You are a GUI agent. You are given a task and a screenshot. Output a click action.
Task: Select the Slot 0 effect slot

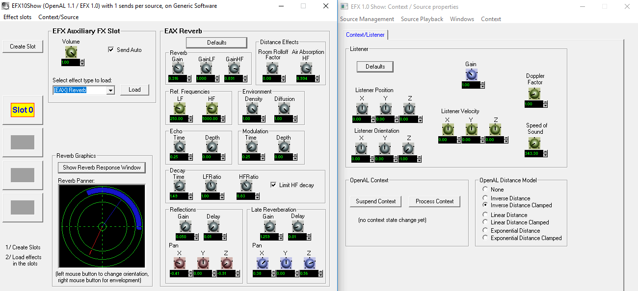coord(23,110)
